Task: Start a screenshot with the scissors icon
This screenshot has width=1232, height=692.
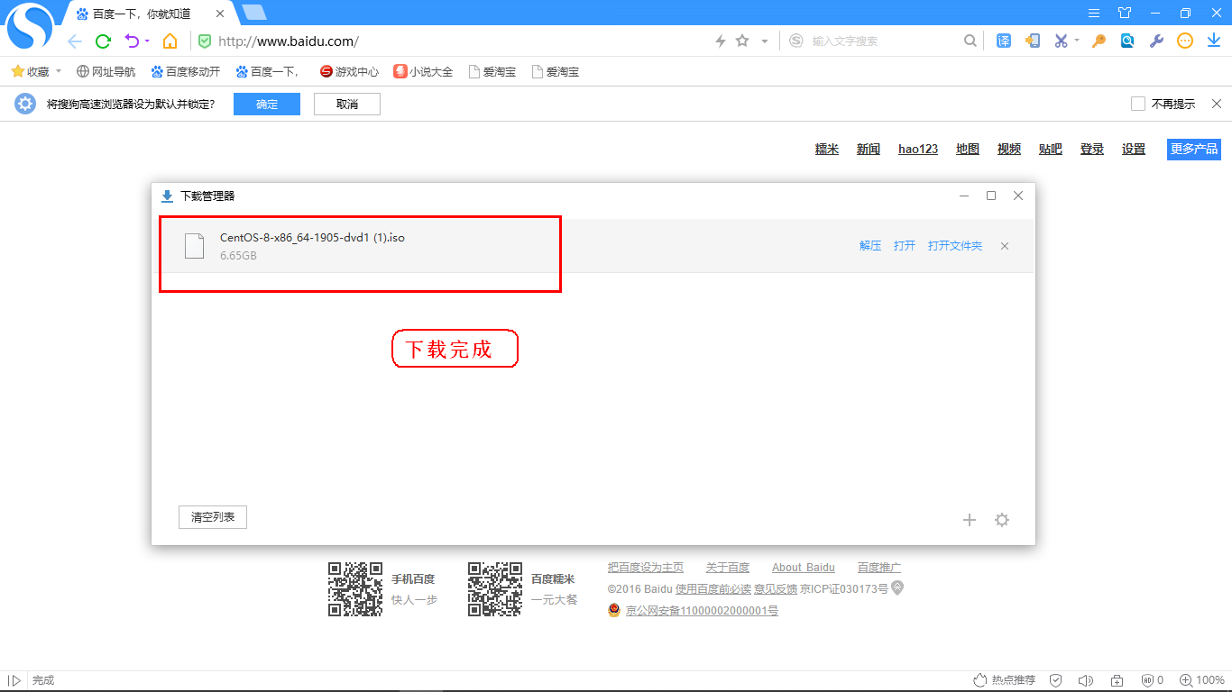Action: (x=1061, y=41)
